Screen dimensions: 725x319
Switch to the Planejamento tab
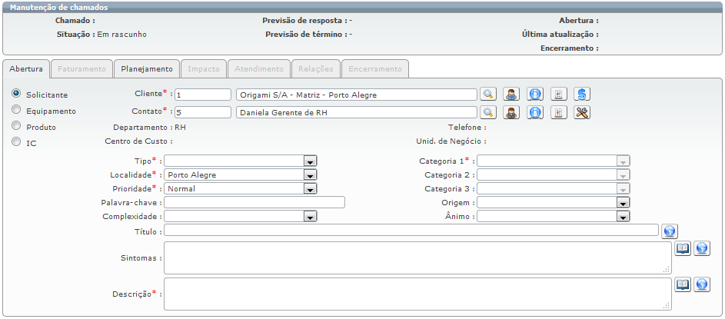coord(148,68)
